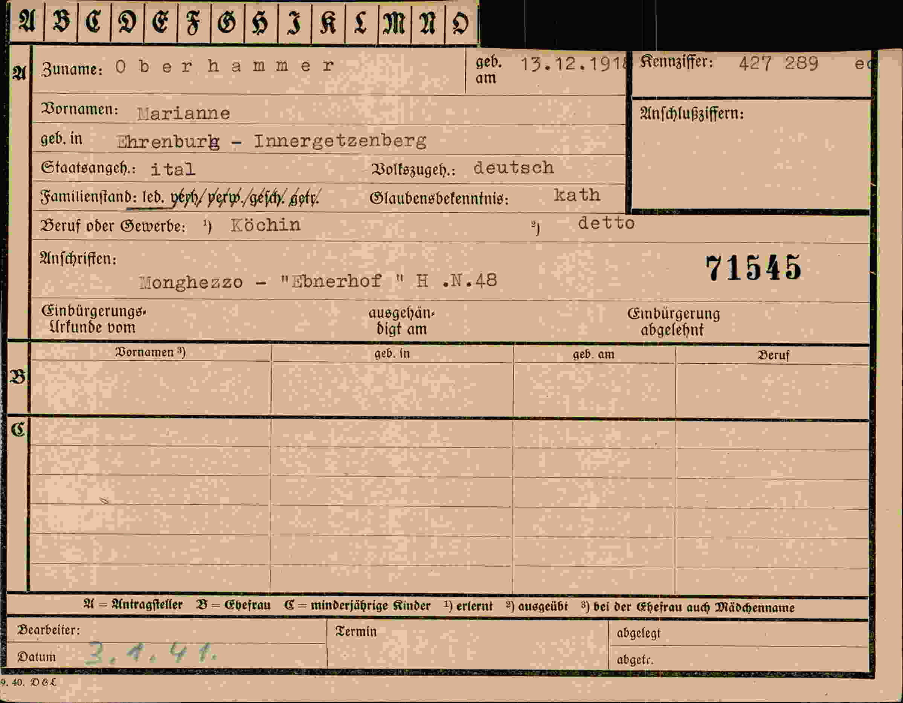This screenshot has width=903, height=703.
Task: Click the Fraktur letter E index tab
Action: pos(160,21)
